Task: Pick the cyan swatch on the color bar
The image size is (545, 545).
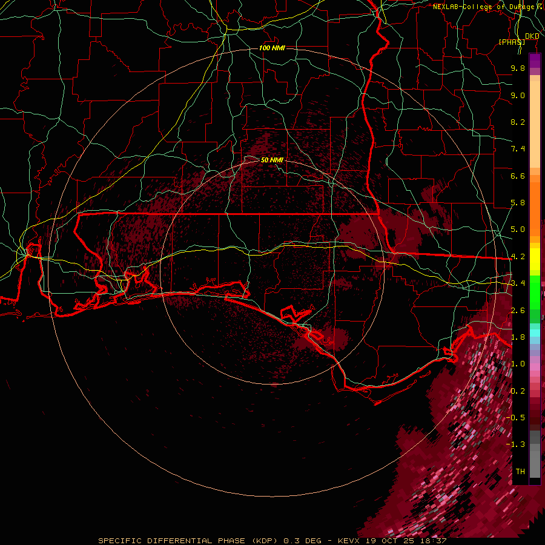Action: click(x=535, y=332)
